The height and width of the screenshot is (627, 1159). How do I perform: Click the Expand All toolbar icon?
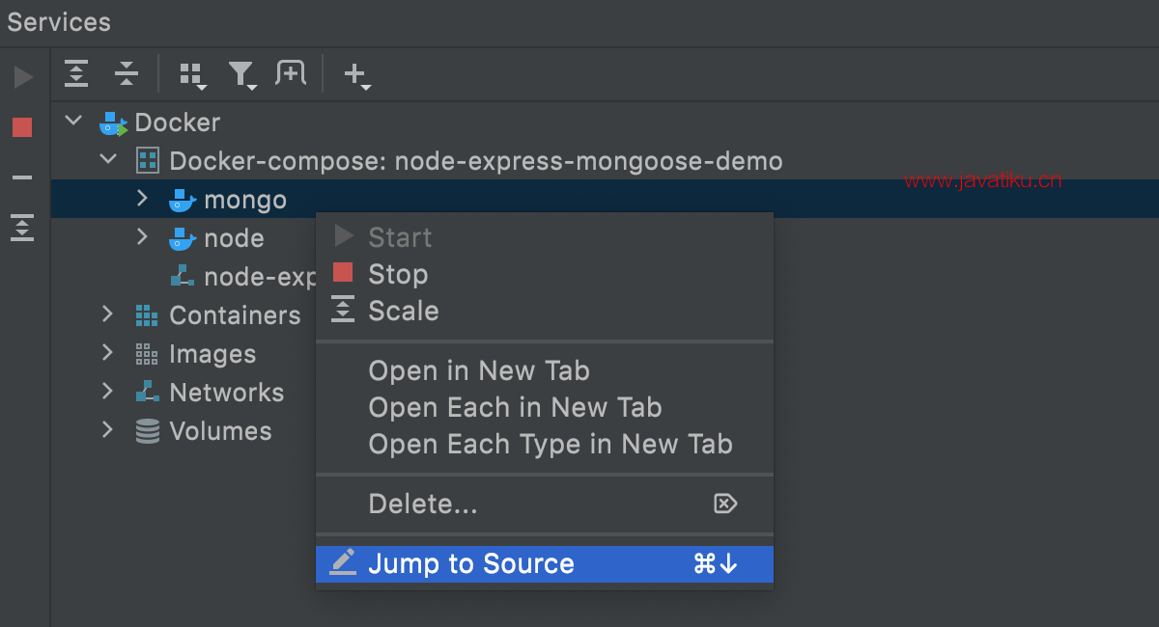76,73
